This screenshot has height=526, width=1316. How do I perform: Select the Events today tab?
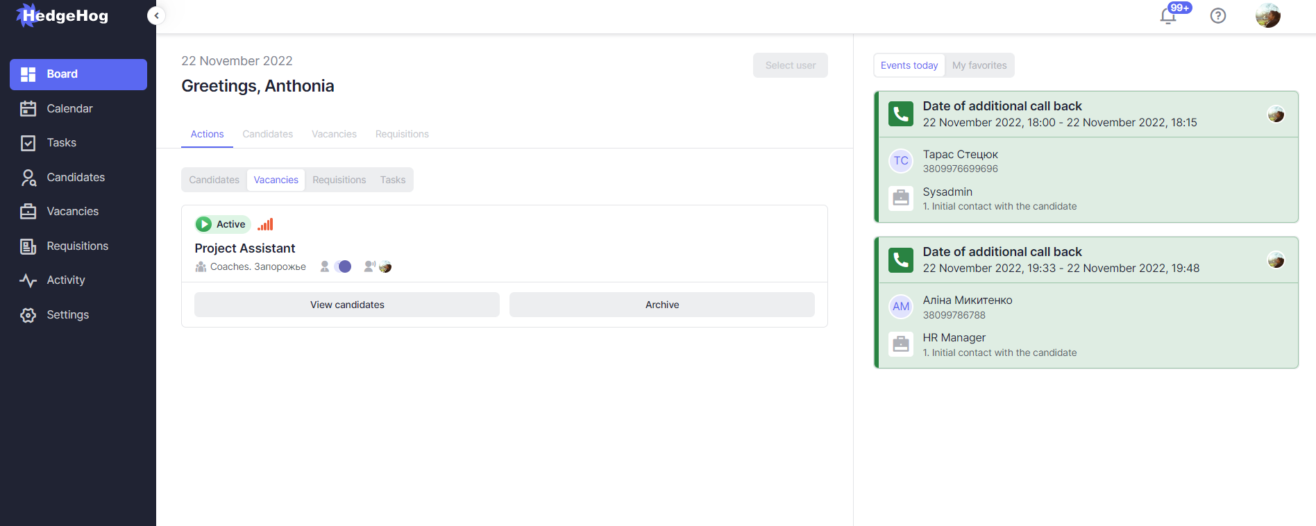coord(909,65)
